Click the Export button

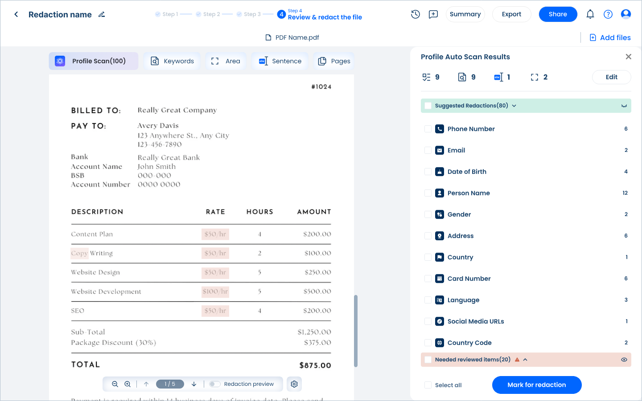pyautogui.click(x=511, y=14)
